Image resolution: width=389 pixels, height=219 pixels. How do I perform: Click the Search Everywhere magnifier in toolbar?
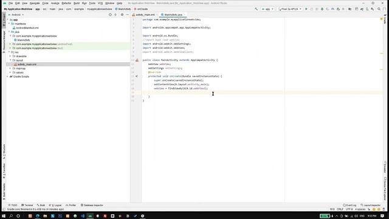coord(379,9)
